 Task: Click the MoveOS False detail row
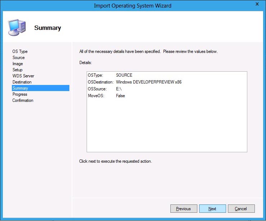tap(106, 96)
